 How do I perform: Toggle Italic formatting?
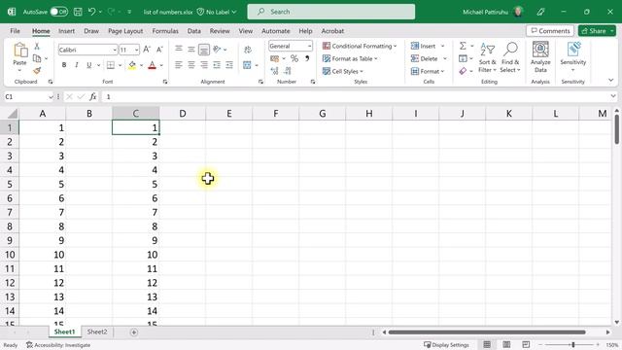[x=76, y=65]
